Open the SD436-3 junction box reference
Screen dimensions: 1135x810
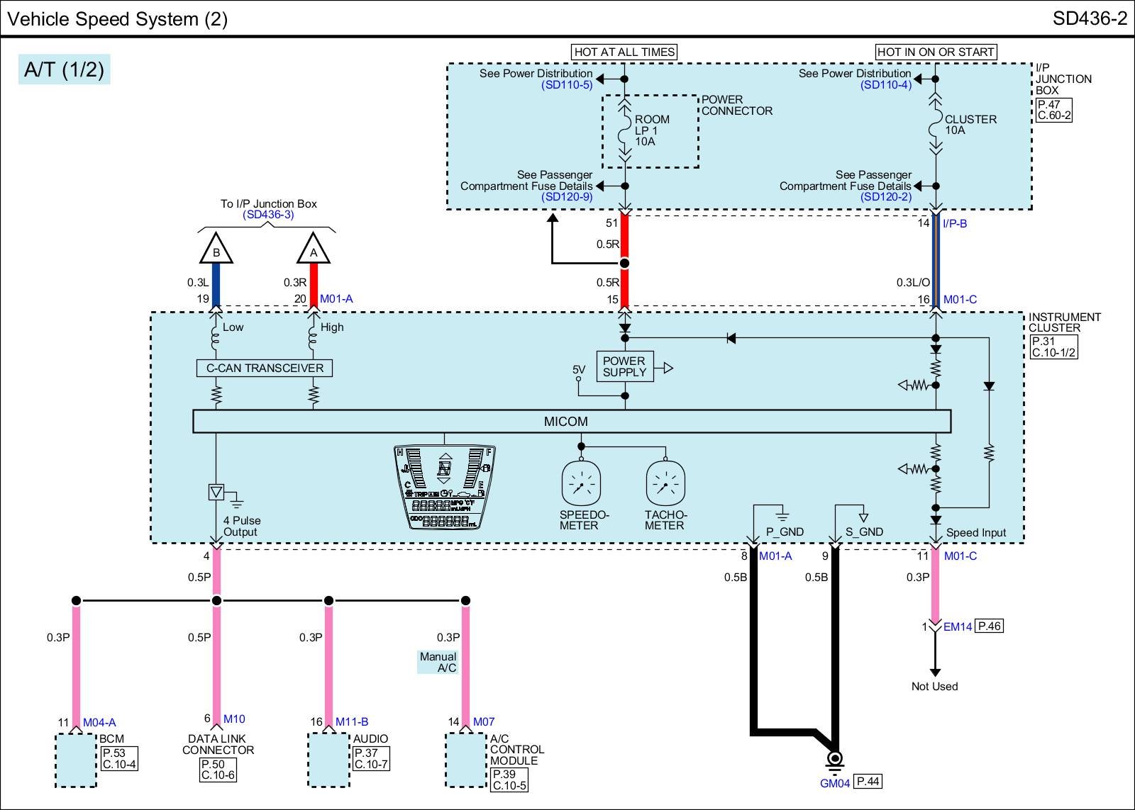point(268,215)
